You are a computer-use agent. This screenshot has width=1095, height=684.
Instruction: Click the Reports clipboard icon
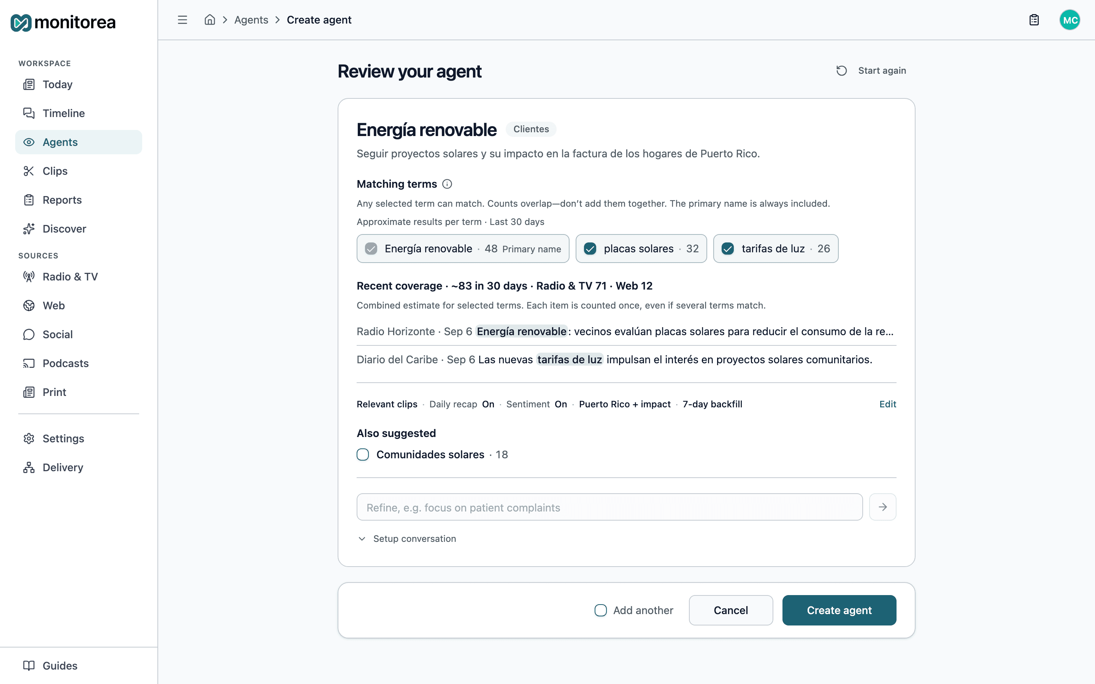[x=29, y=200]
